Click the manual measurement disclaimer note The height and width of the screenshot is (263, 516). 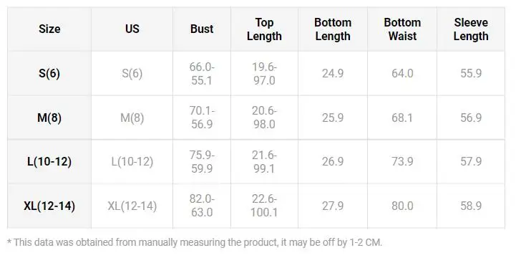click(195, 242)
